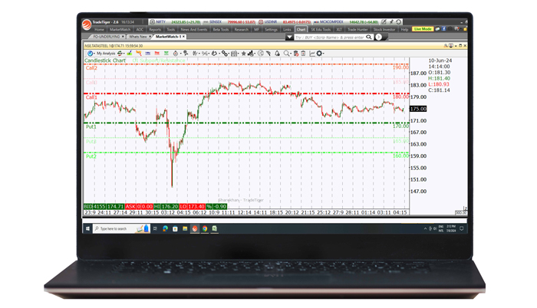This screenshot has width=537, height=308.
Task: Click the chain link tool icon in chart toolbar
Action: [224, 54]
